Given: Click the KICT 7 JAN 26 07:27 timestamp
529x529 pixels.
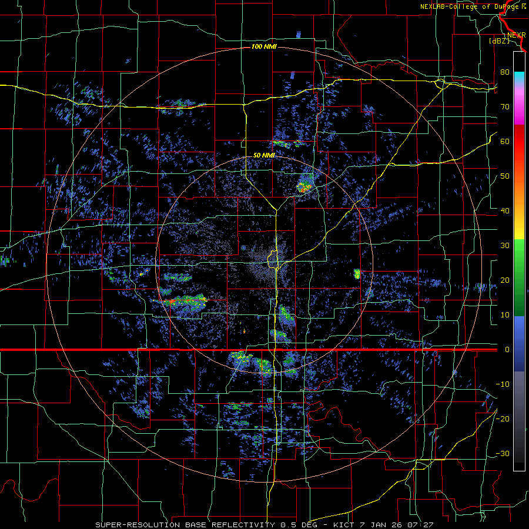Looking at the screenshot, I should pos(383,525).
